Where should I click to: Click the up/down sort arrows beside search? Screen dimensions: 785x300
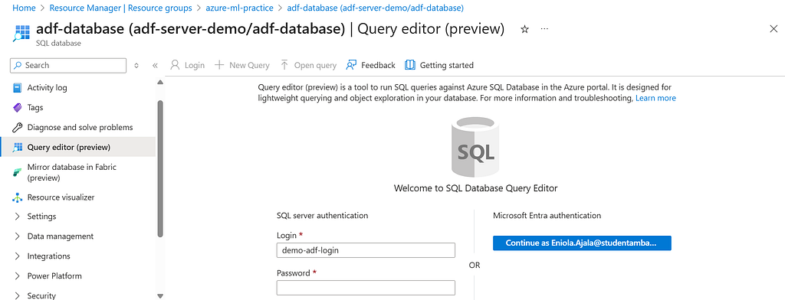(136, 66)
